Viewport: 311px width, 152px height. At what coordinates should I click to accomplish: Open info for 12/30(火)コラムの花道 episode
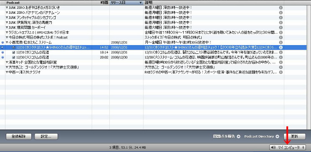281,58
